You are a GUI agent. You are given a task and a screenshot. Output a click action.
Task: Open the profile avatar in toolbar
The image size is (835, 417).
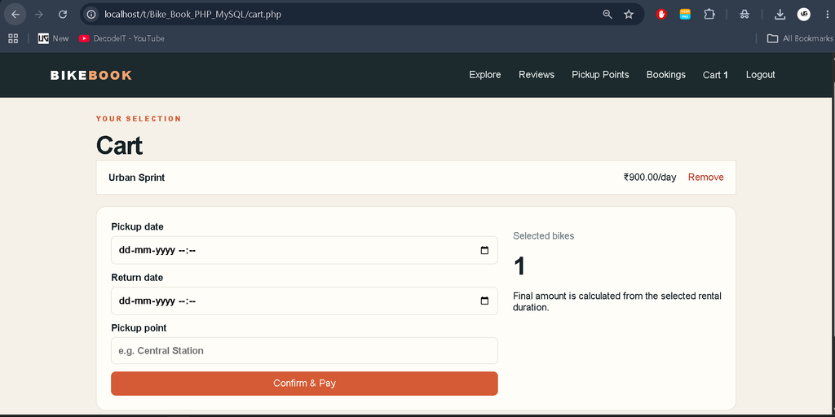click(804, 15)
